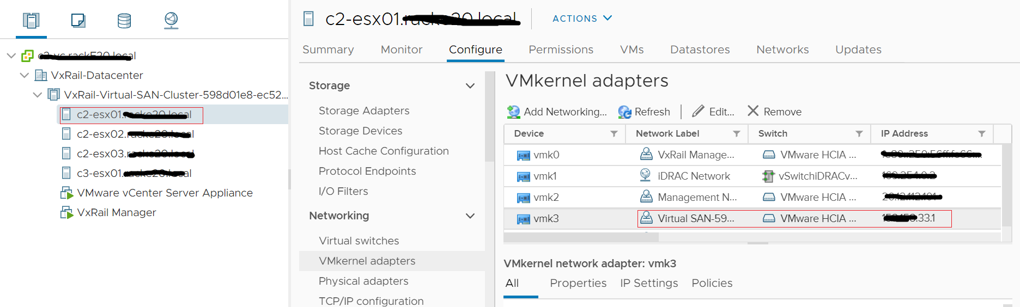
Task: Open the Device column filter
Action: (614, 134)
